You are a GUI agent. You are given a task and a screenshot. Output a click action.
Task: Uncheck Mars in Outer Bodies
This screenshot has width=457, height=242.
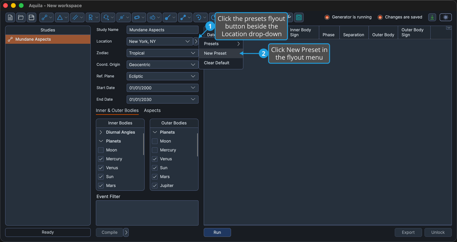[x=155, y=177]
